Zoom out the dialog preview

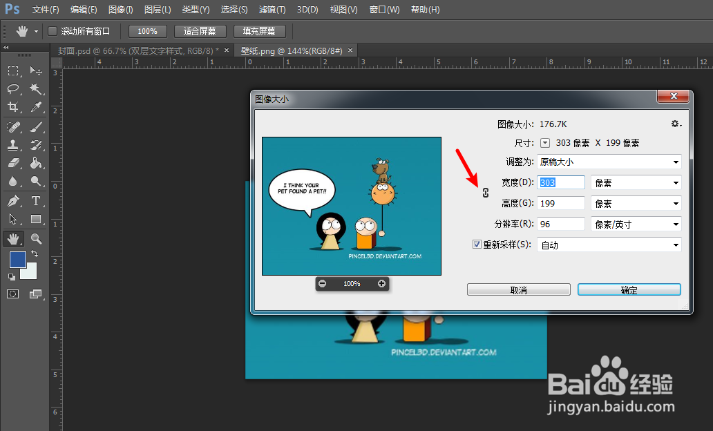click(x=323, y=284)
